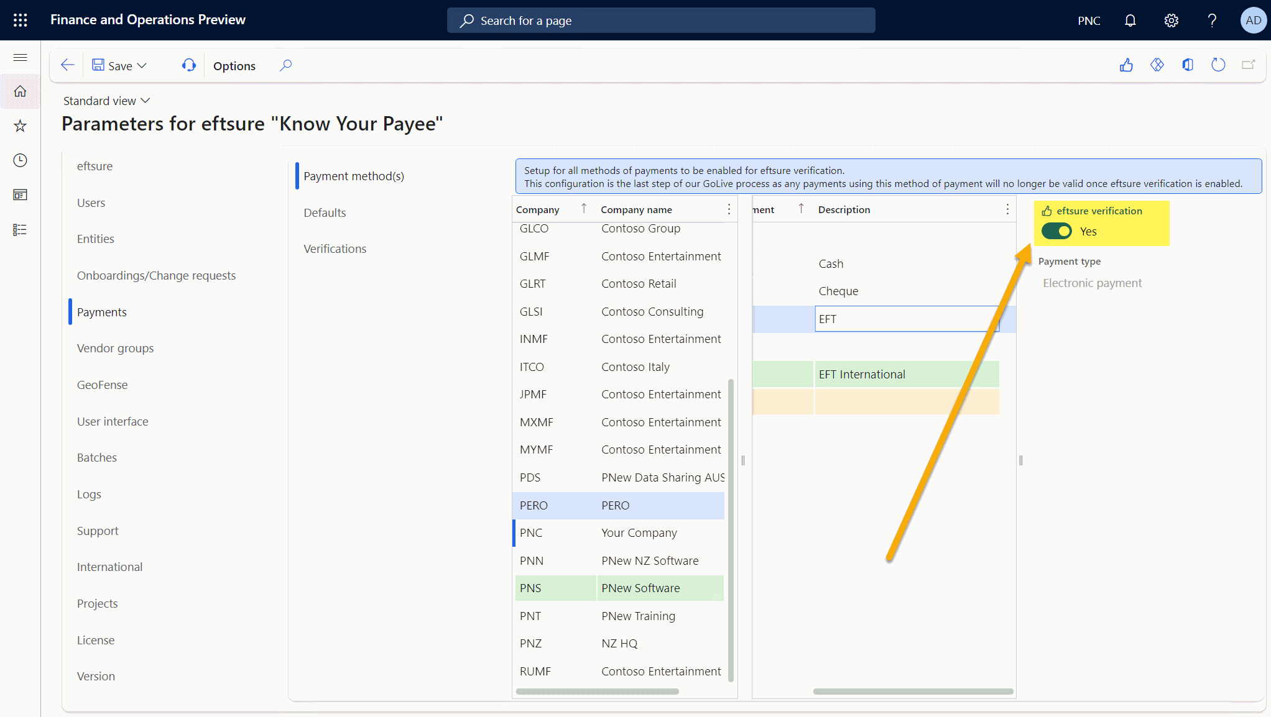Expand the navigation pane hamburger icon
Image resolution: width=1271 pixels, height=717 pixels.
click(x=20, y=57)
